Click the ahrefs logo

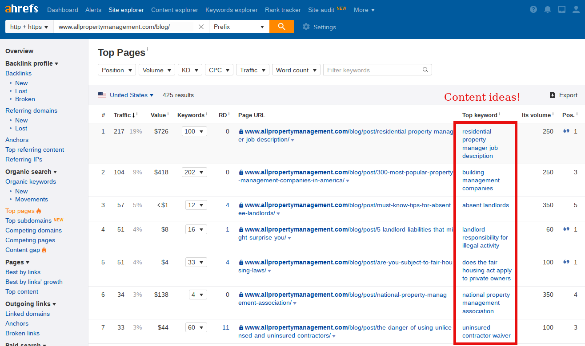(x=22, y=9)
